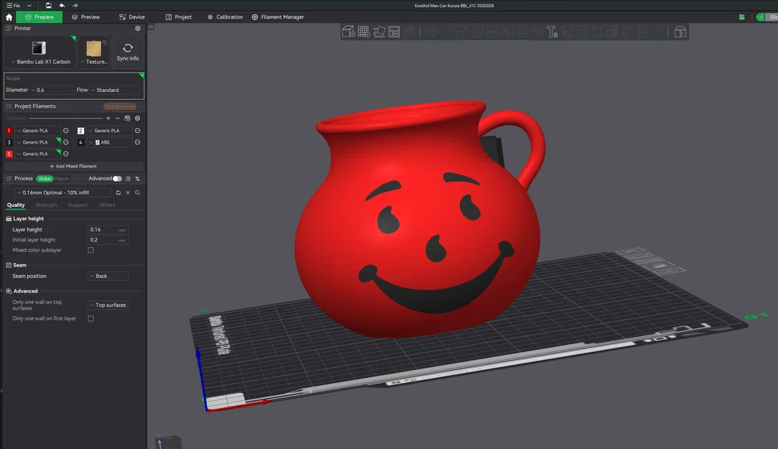Screen dimensions: 778x449
Task: Open the Textured plate type dropdown
Action: pos(94,52)
